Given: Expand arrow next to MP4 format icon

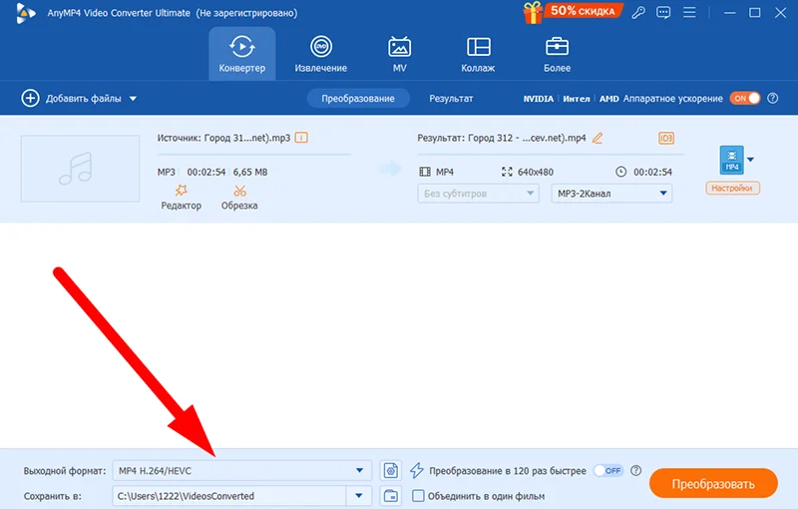Looking at the screenshot, I should click(x=750, y=160).
